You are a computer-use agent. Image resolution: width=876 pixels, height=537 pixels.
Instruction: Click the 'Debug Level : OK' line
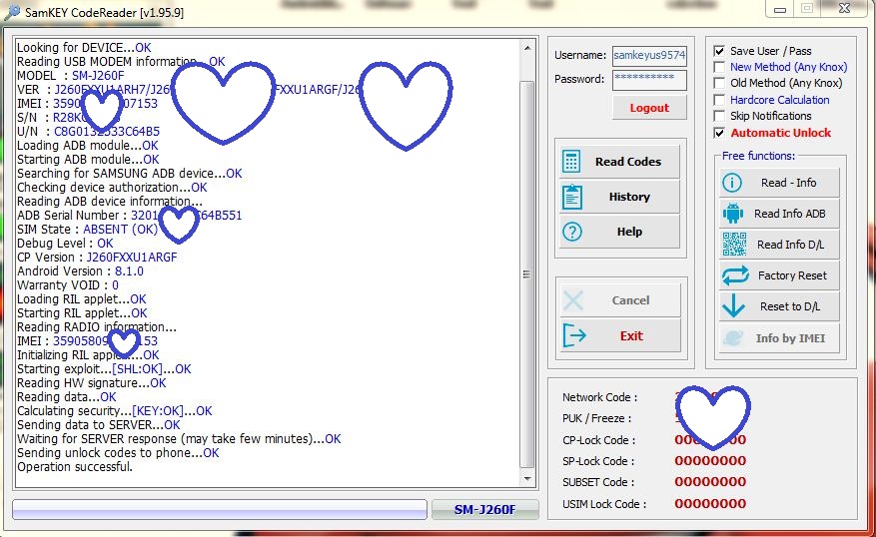[x=65, y=244]
